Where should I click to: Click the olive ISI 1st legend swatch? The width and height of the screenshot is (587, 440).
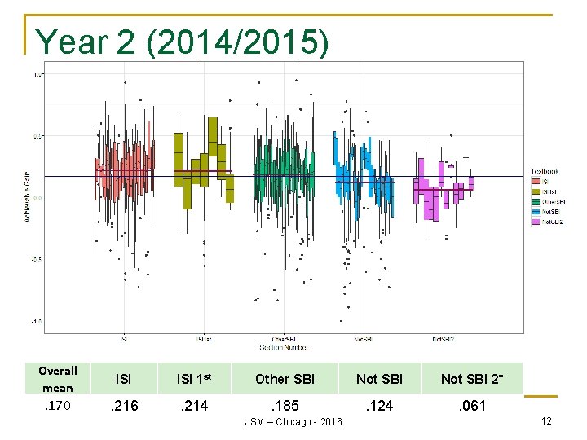(536, 191)
